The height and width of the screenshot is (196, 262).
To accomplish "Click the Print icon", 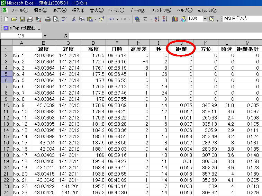I will point(48,19).
